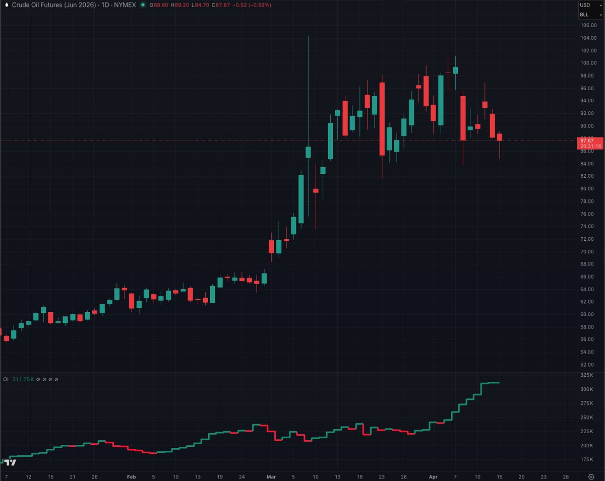Click the 60.00 price scale label
This screenshot has width=605, height=481.
(x=586, y=314)
